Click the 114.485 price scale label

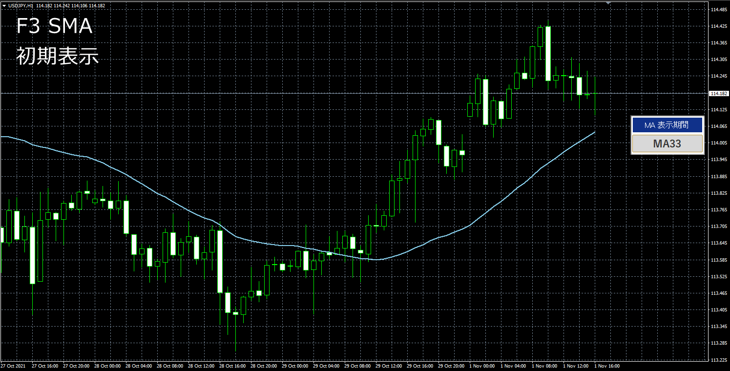717,10
